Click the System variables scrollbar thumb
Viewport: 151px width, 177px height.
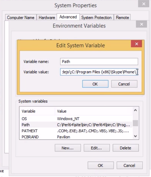pos(135,123)
